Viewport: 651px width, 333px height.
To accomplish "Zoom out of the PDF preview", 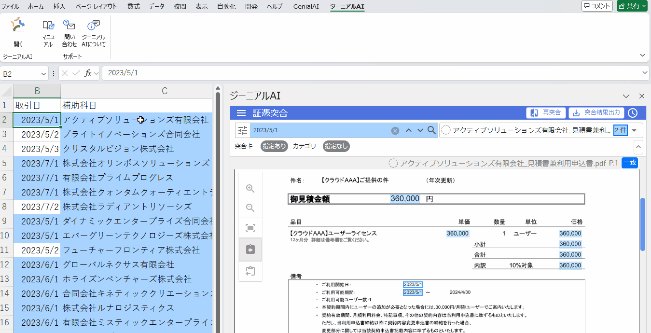I will 250,208.
